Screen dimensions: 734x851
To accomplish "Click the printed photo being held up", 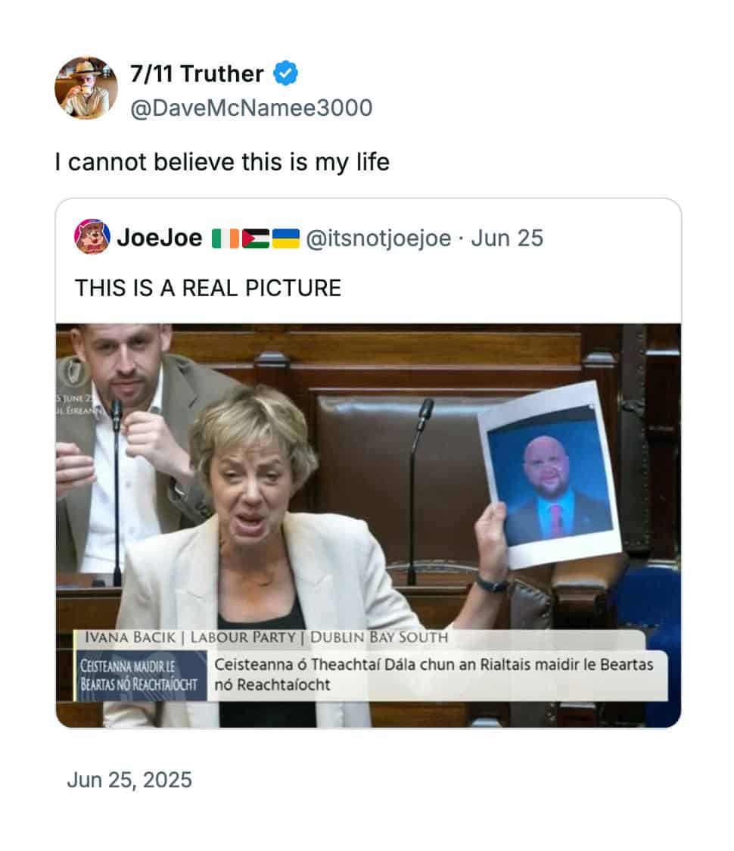I will pos(549,475).
